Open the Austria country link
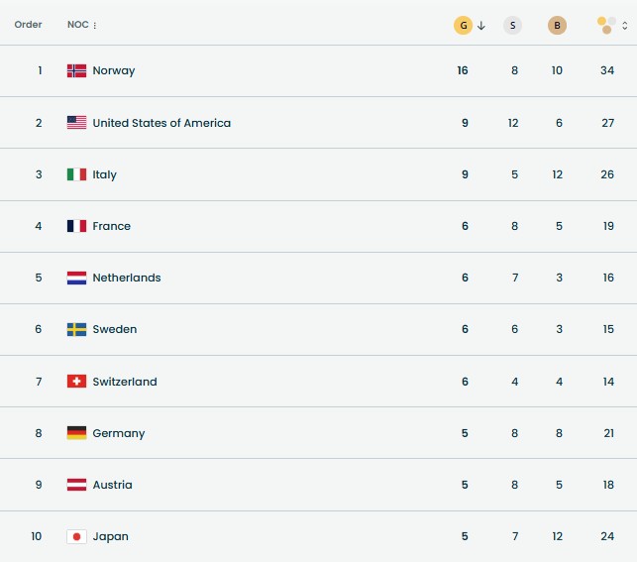Screen dimensions: 637x562 113,485
